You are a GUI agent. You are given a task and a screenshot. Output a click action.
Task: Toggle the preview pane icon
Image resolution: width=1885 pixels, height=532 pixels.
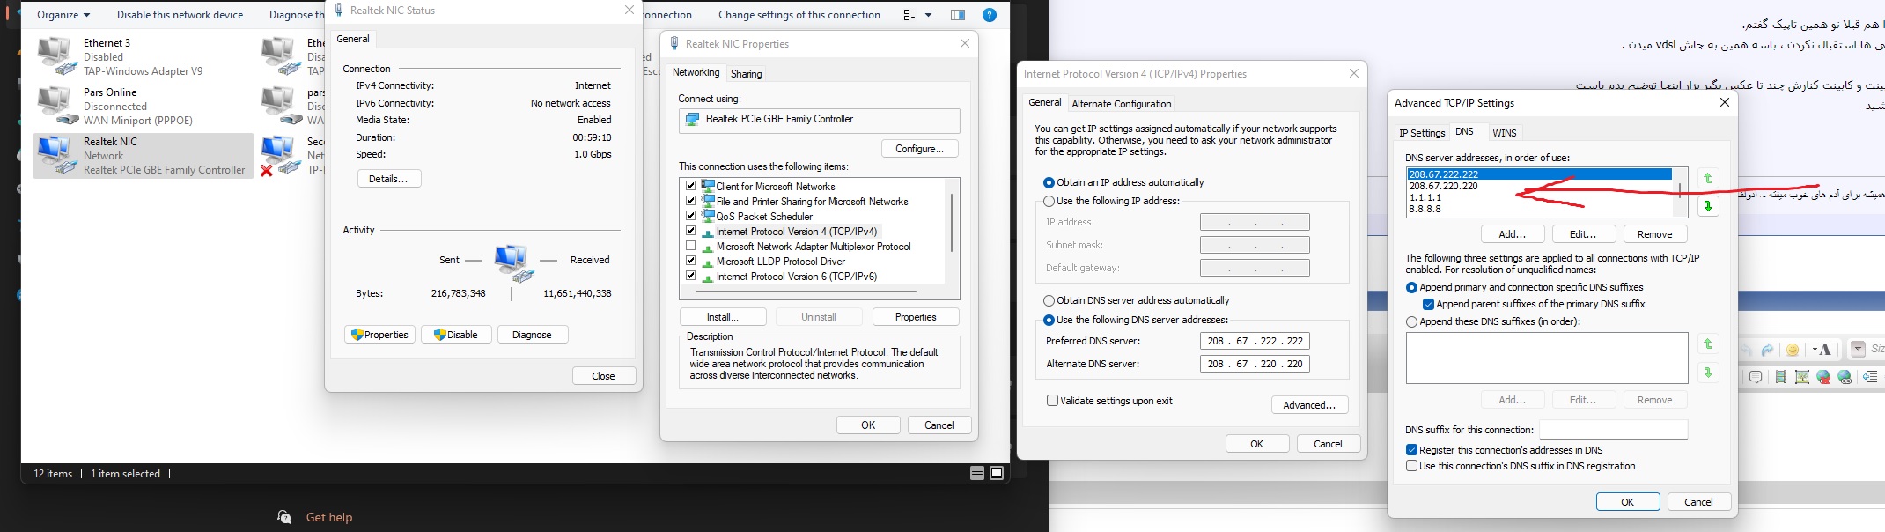pyautogui.click(x=958, y=15)
